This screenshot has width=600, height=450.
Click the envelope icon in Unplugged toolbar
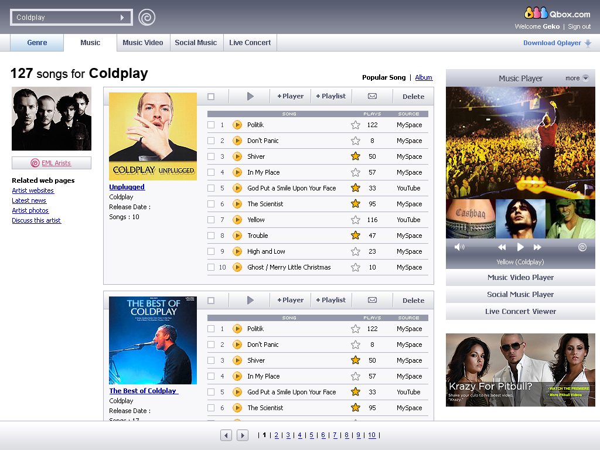pyautogui.click(x=372, y=96)
